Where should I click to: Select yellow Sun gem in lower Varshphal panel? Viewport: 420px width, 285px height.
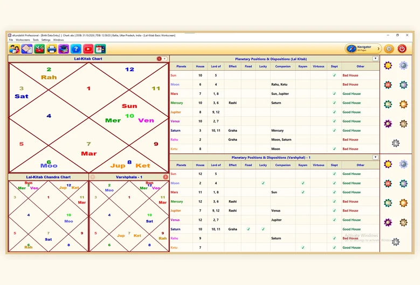(388, 164)
